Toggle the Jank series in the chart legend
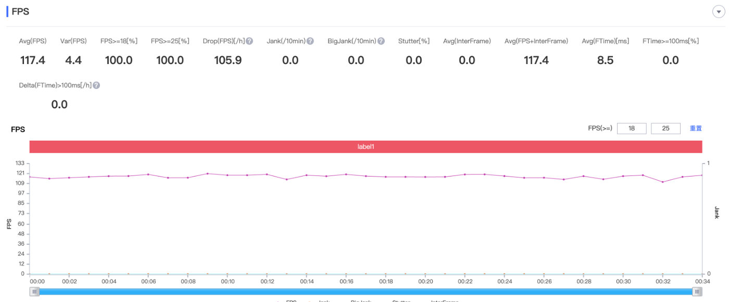 click(x=324, y=300)
